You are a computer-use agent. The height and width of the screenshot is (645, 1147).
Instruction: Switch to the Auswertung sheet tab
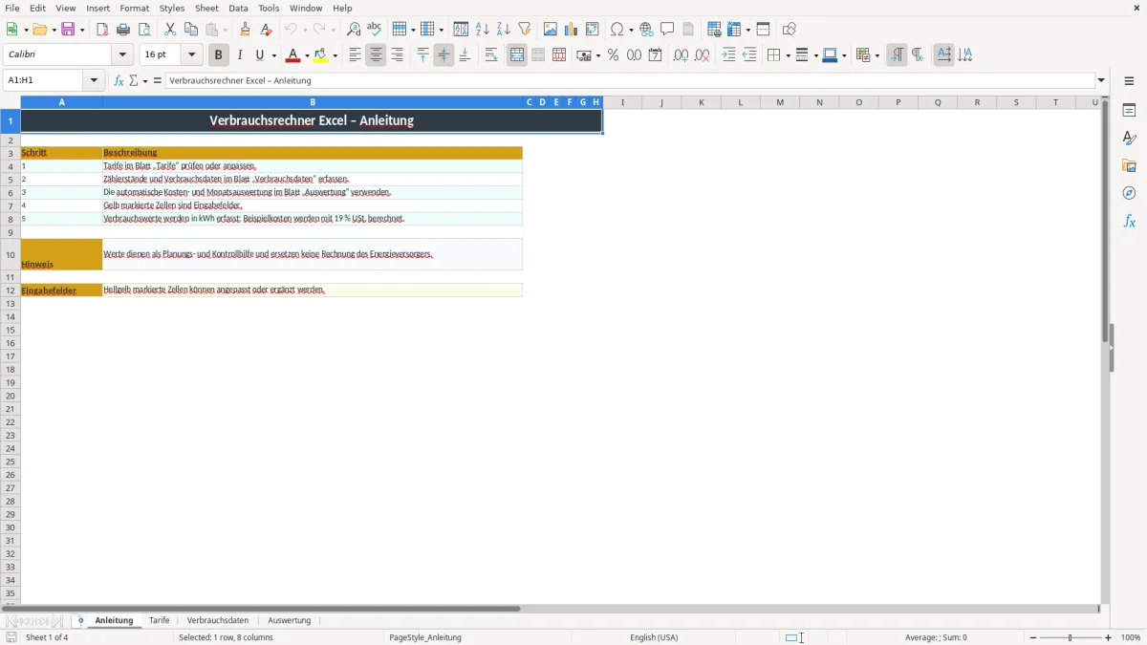click(290, 620)
